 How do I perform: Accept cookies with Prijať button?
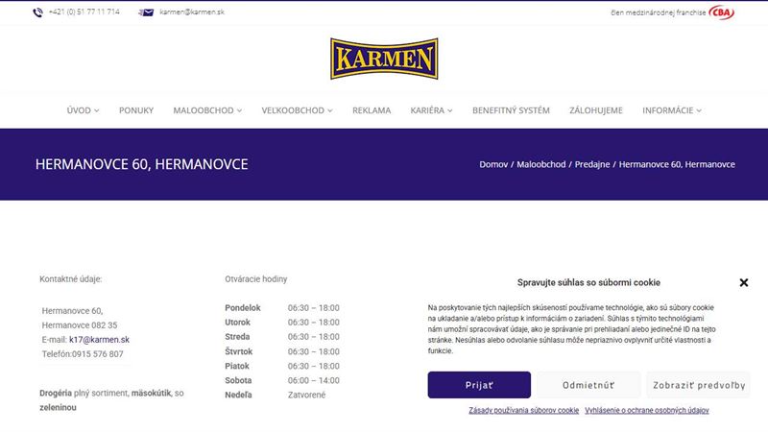point(479,385)
